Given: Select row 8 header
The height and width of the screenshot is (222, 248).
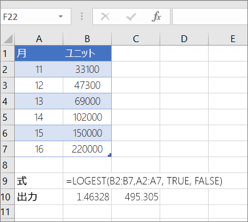Looking at the screenshot, I should click(x=7, y=165).
